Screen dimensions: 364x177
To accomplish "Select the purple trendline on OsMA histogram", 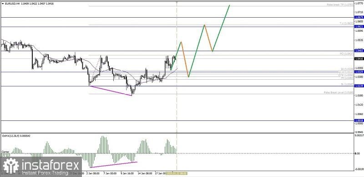I will point(113,164).
